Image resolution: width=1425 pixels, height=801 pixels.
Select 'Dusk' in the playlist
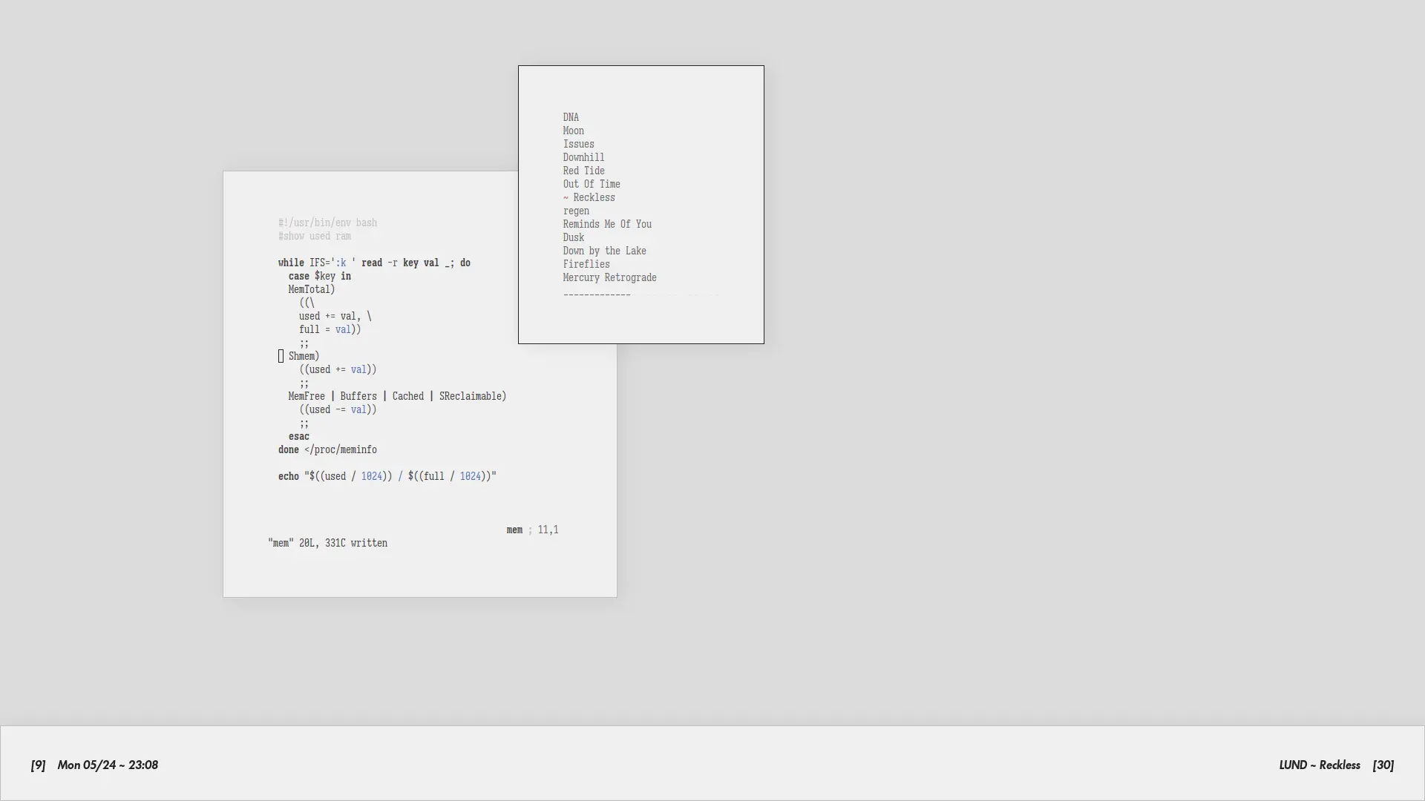click(x=573, y=237)
